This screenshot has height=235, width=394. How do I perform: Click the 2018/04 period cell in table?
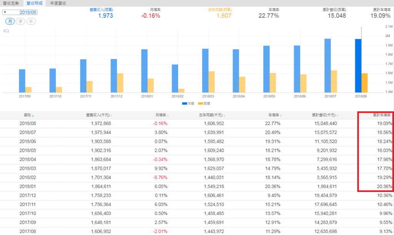pyautogui.click(x=28, y=159)
